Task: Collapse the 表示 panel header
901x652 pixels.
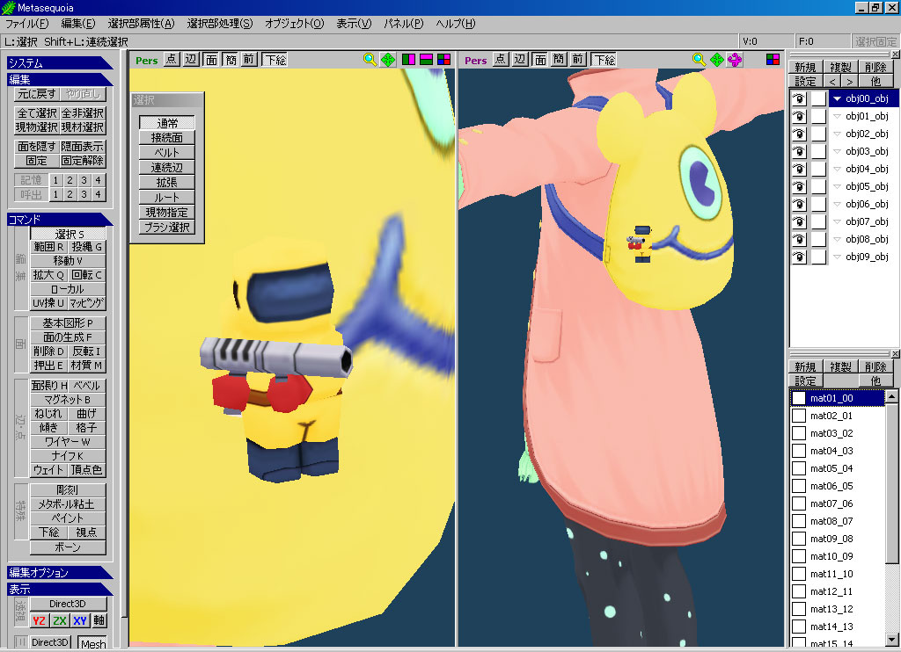Action: 60,589
